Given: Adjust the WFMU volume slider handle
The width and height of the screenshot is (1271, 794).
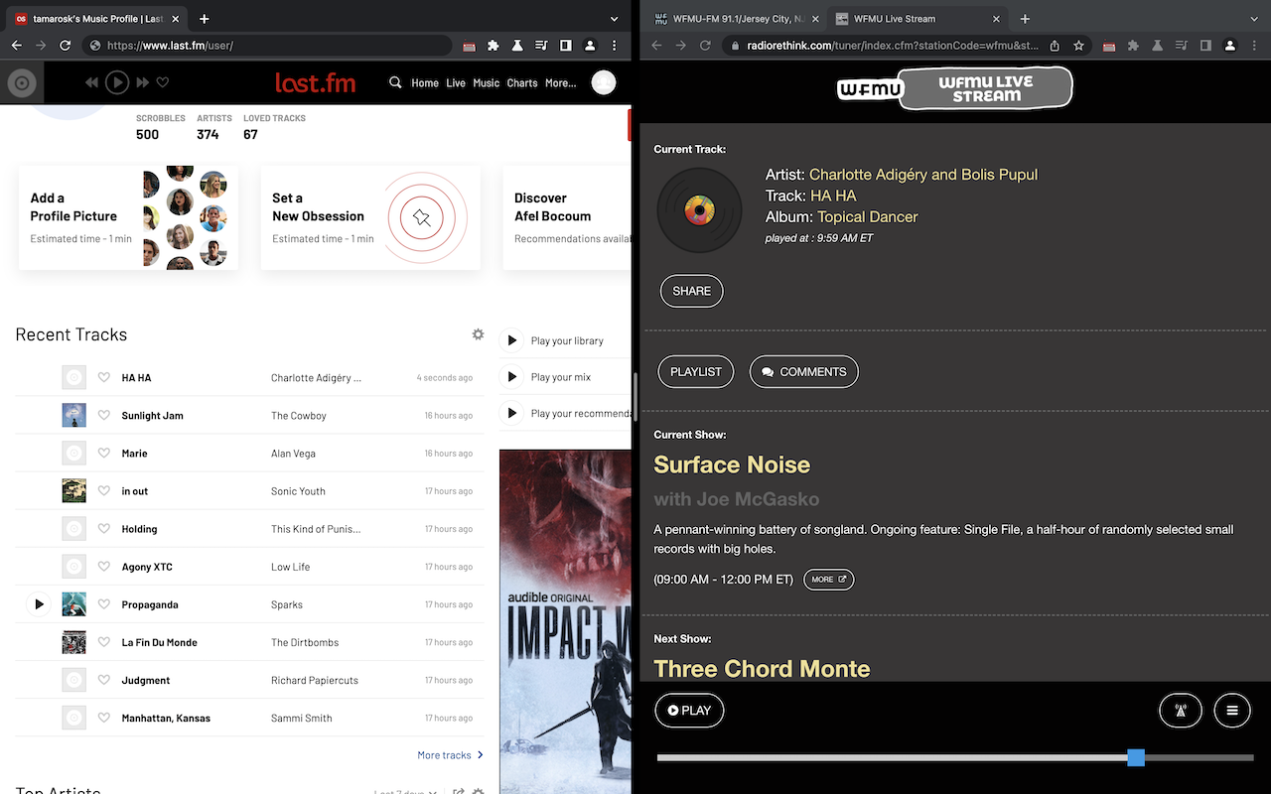Looking at the screenshot, I should pos(1136,757).
